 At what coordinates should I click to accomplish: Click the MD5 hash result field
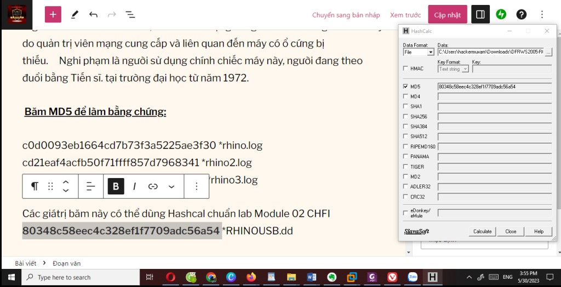coord(494,87)
